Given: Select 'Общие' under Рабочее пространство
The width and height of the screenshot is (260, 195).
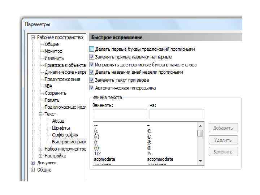Looking at the screenshot, I should (x=52, y=44).
